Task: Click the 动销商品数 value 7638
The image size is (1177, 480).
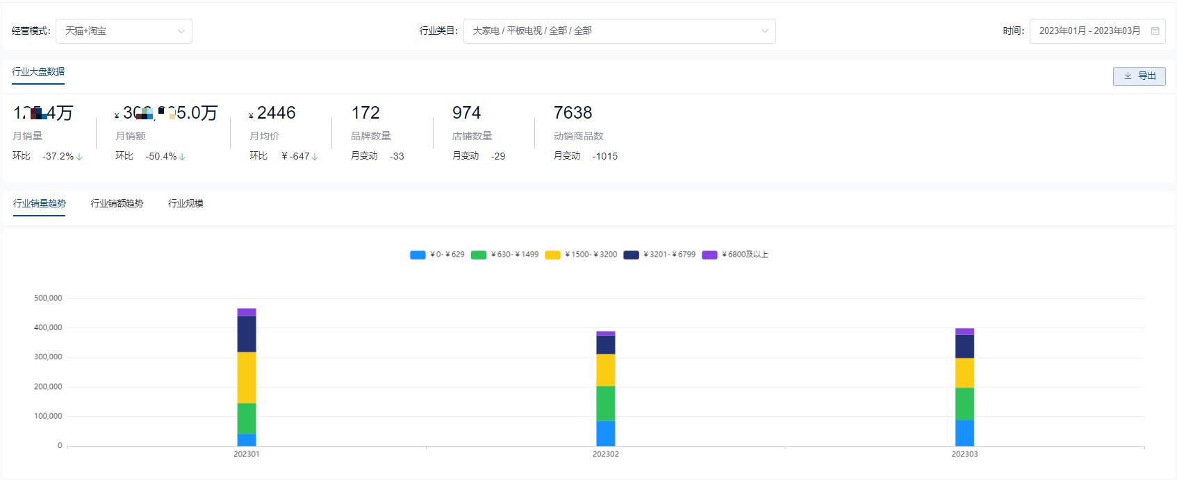Action: (573, 113)
